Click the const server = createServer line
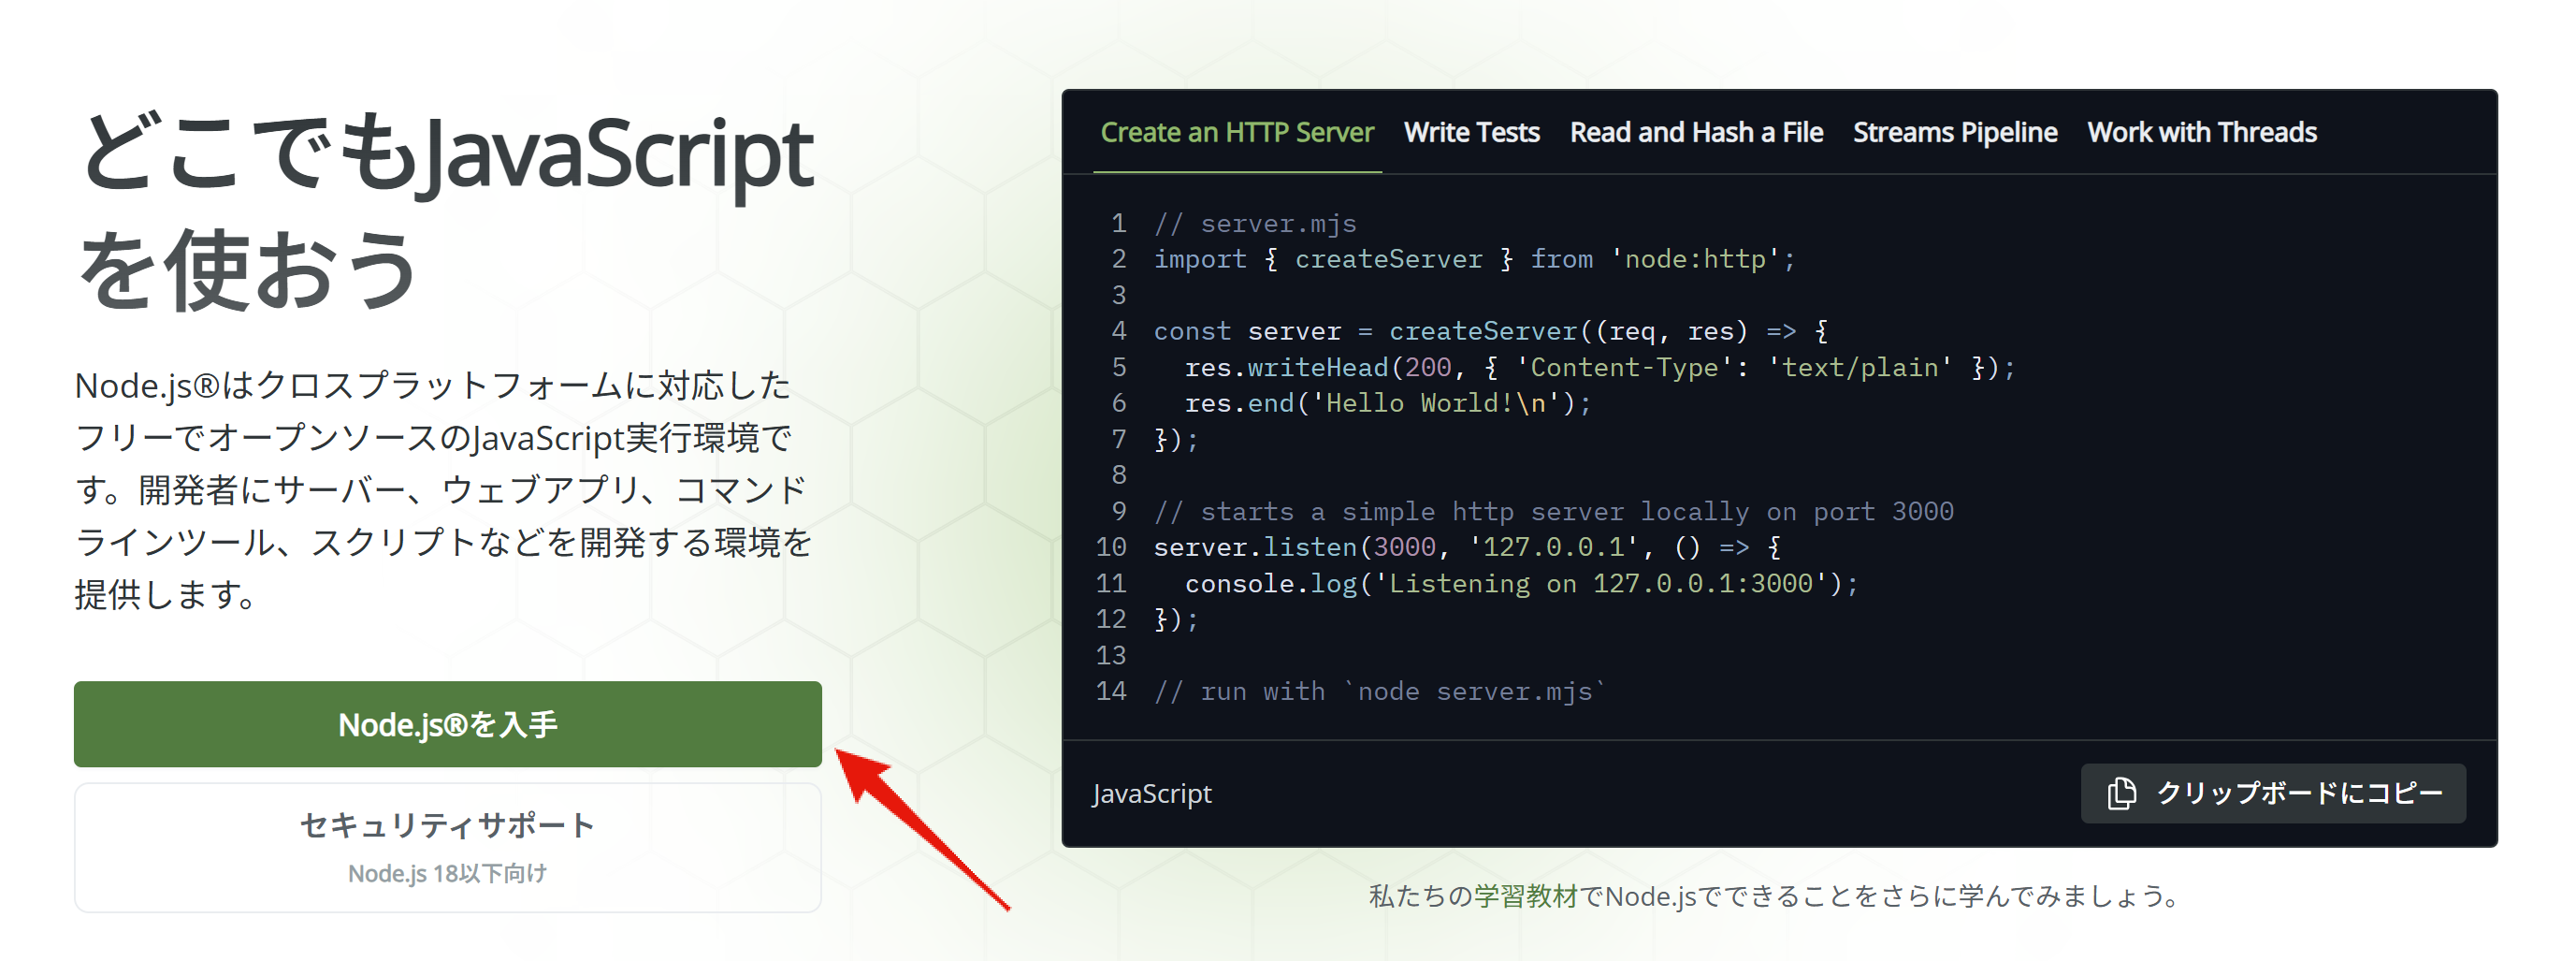 [x=1491, y=331]
